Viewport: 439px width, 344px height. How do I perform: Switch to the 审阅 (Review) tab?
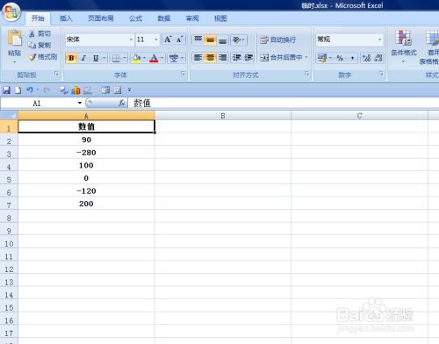192,18
